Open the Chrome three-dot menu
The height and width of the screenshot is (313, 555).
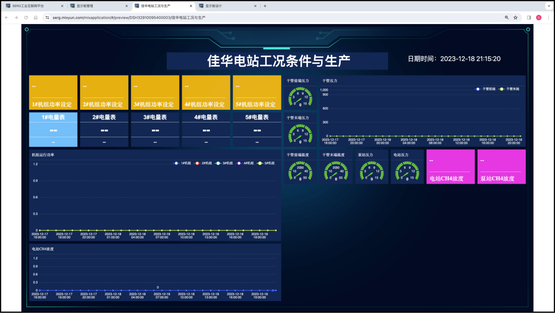pos(548,18)
